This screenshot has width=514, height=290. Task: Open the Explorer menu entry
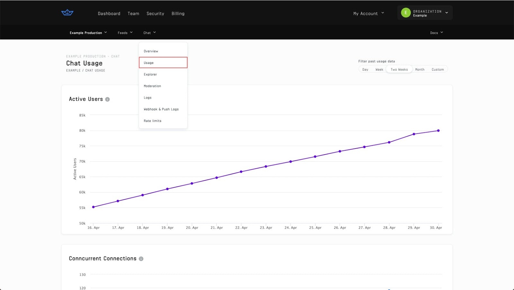click(150, 74)
